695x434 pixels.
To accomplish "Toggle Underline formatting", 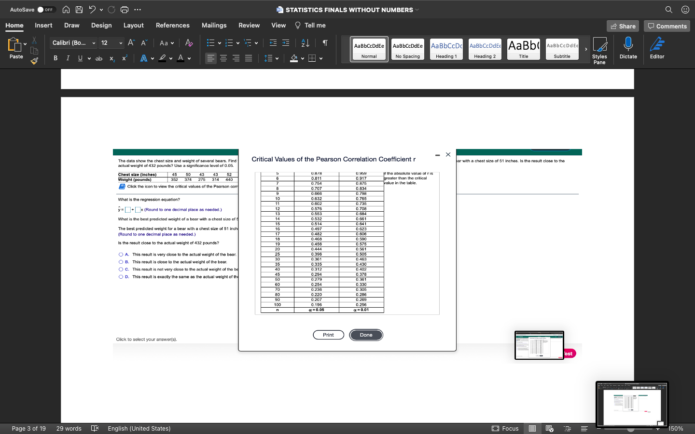I will click(80, 58).
